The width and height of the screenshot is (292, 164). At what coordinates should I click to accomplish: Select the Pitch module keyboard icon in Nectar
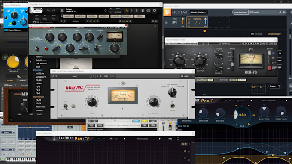(175, 23)
